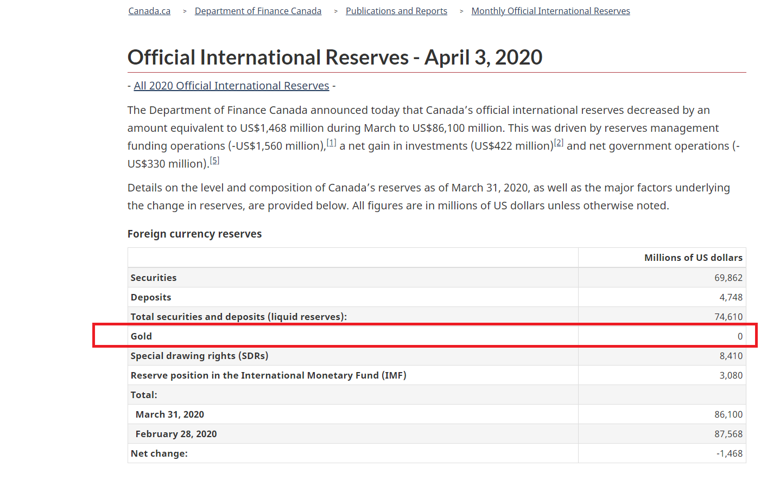Open the Canada.ca breadcrumb link
Image resolution: width=767 pixels, height=480 pixels.
pyautogui.click(x=149, y=11)
